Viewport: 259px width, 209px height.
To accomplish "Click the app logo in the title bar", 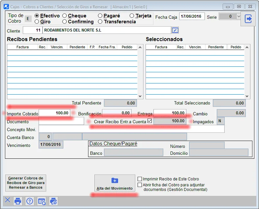I will pyautogui.click(x=6, y=6).
